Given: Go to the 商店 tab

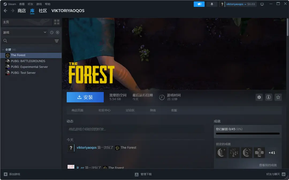Looking at the screenshot, I should (22, 11).
